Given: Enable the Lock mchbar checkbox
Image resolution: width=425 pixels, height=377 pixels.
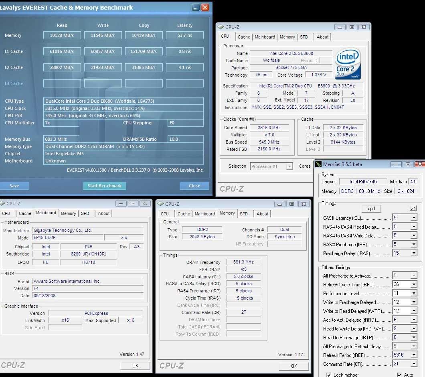Looking at the screenshot, I should [x=329, y=375].
